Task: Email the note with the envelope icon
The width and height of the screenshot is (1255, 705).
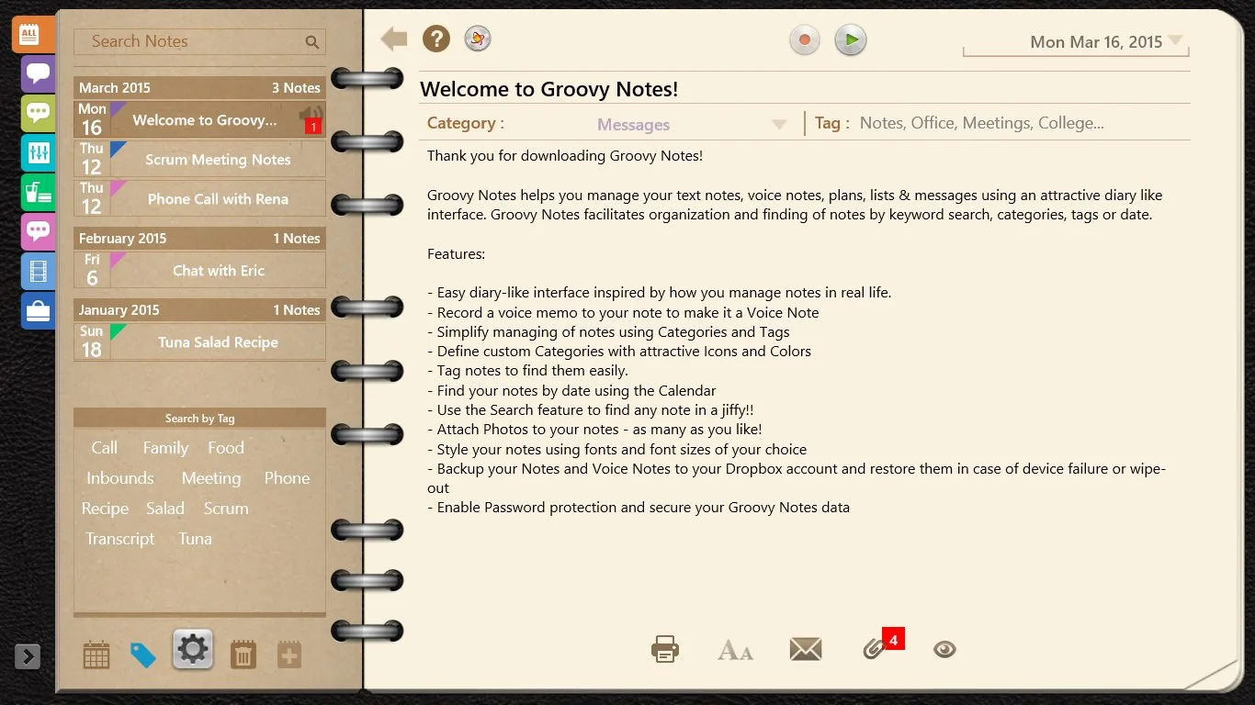Action: [806, 650]
